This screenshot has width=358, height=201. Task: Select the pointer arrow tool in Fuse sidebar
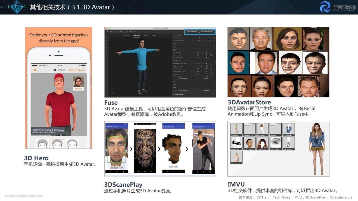pyautogui.click(x=107, y=47)
